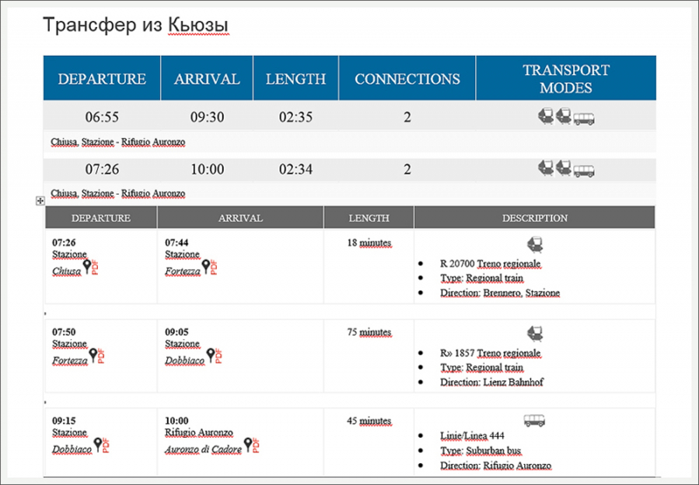Click second train icon in 07:26 row
The width and height of the screenshot is (699, 485).
point(564,168)
